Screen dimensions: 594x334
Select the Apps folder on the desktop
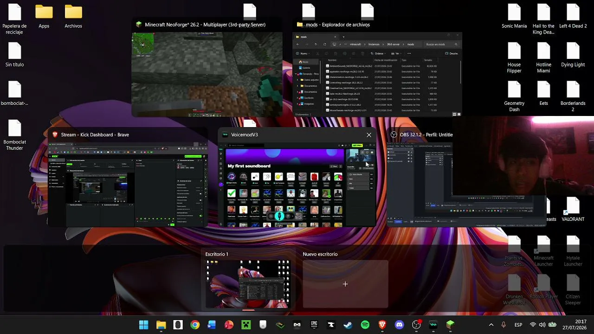pos(44,17)
